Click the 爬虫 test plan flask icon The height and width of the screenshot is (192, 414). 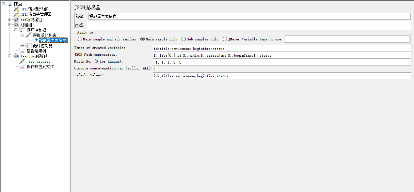[x=10, y=4]
